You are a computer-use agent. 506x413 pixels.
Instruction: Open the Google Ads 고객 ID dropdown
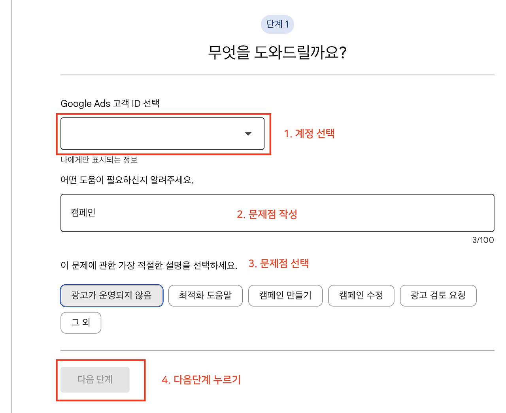pos(162,133)
